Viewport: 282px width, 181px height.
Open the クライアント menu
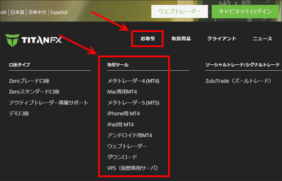click(x=222, y=38)
